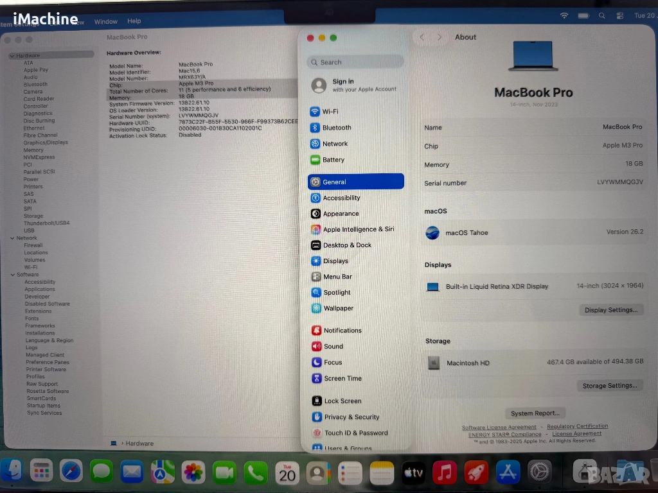The height and width of the screenshot is (493, 658).
Task: Launch Safari from the Dock
Action: (x=71, y=472)
